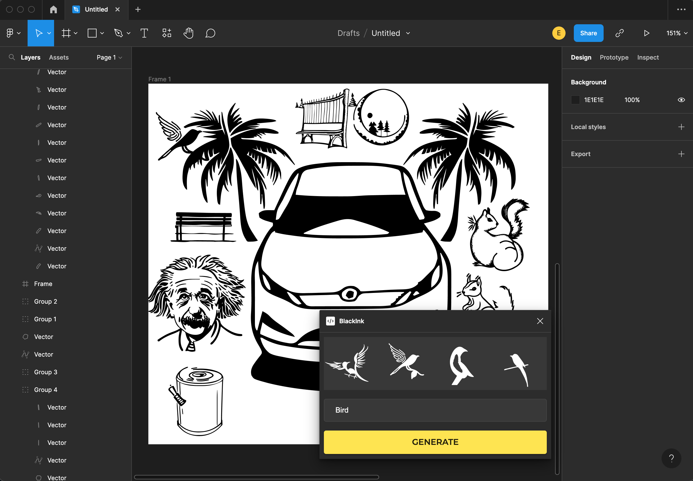Switch to the Prototype tab

(x=614, y=57)
